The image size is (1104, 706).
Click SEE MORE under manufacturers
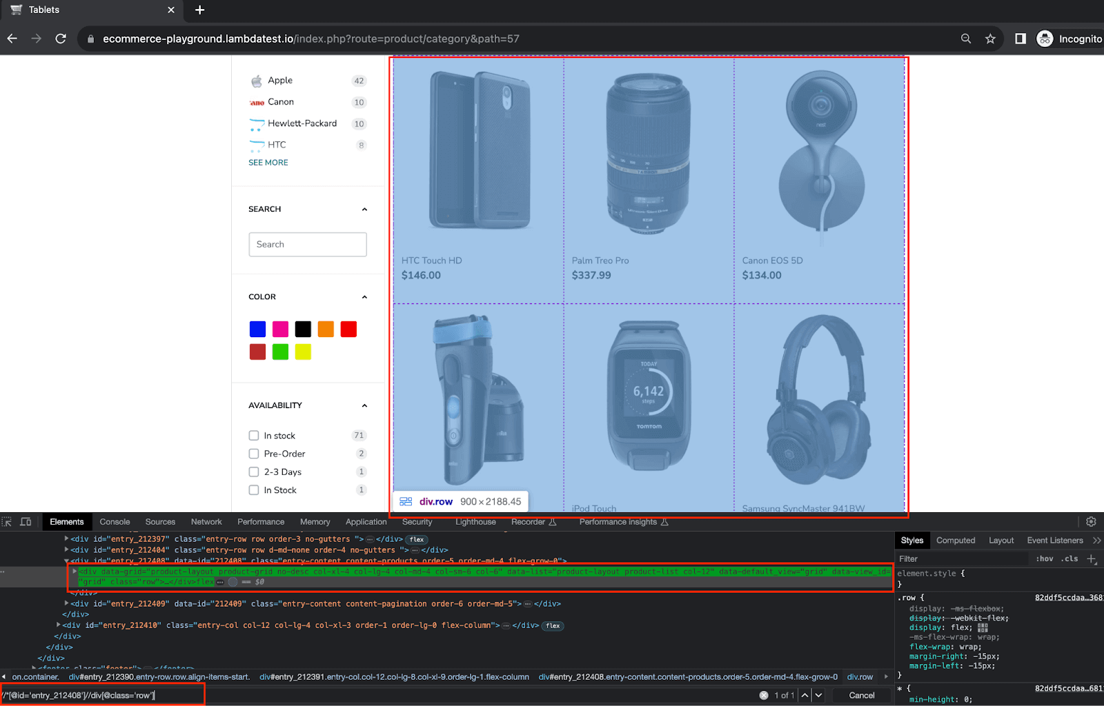pyautogui.click(x=268, y=163)
